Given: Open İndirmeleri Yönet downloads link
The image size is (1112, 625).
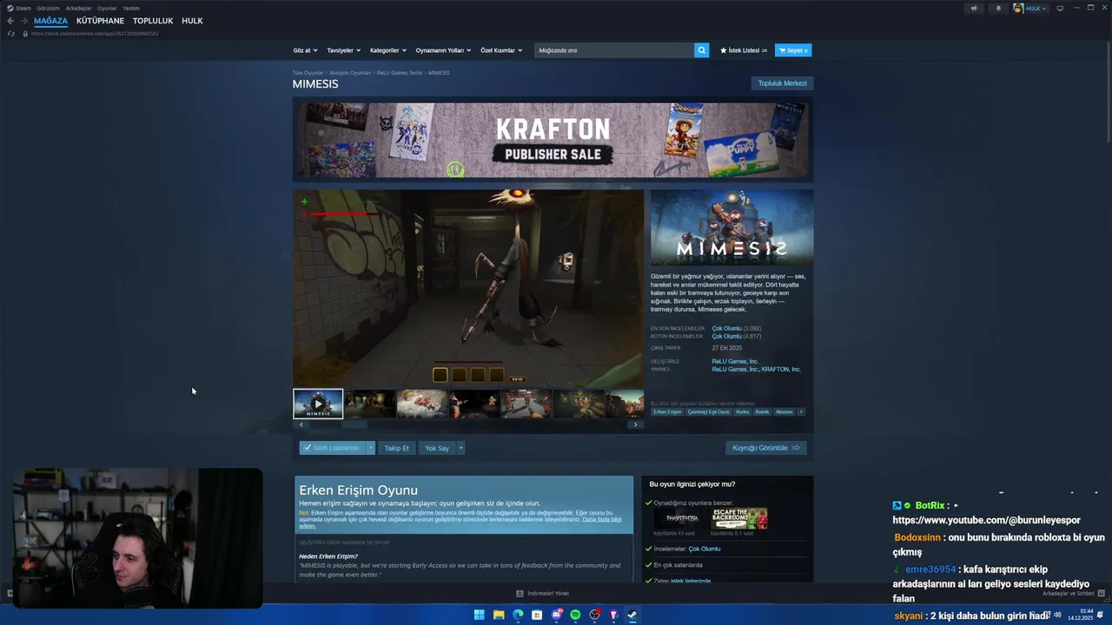Looking at the screenshot, I should [543, 594].
